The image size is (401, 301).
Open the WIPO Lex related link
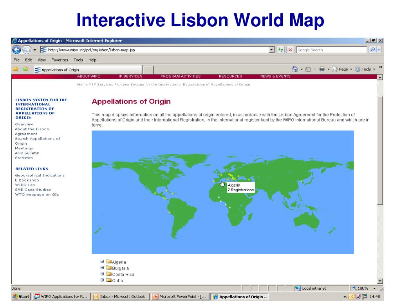tap(25, 185)
